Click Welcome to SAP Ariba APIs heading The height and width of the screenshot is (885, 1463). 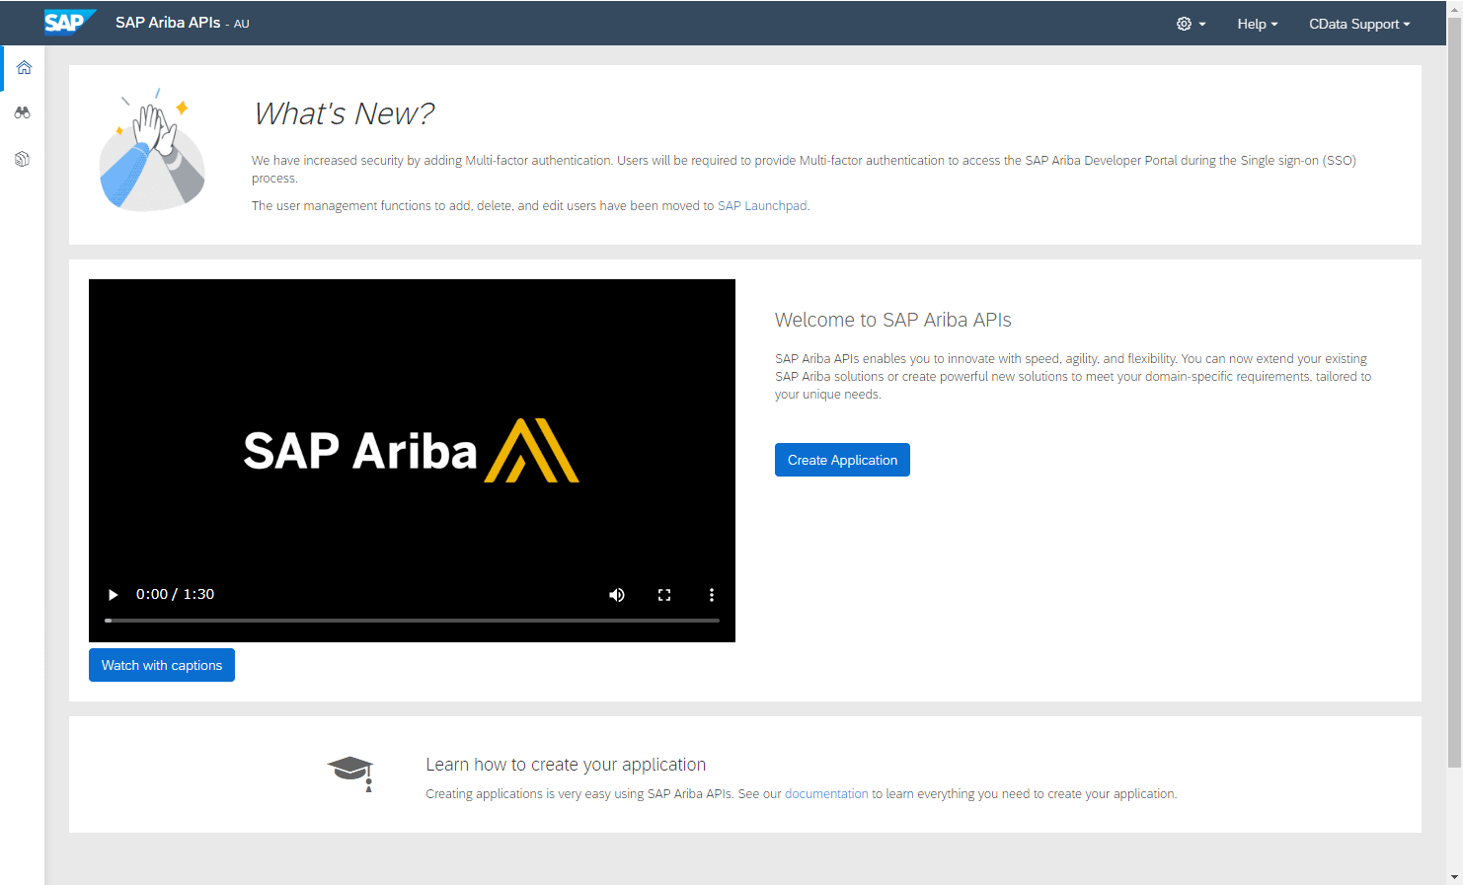tap(892, 320)
